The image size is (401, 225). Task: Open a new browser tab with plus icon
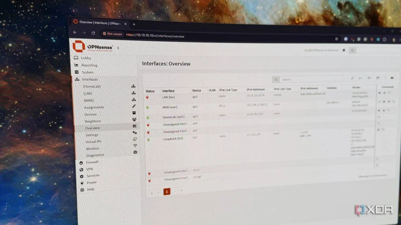pyautogui.click(x=134, y=24)
